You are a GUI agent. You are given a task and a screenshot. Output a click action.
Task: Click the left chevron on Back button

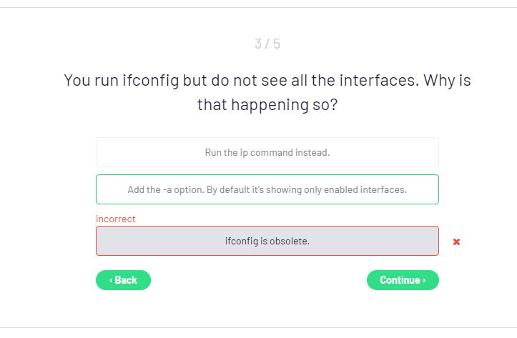[111, 280]
